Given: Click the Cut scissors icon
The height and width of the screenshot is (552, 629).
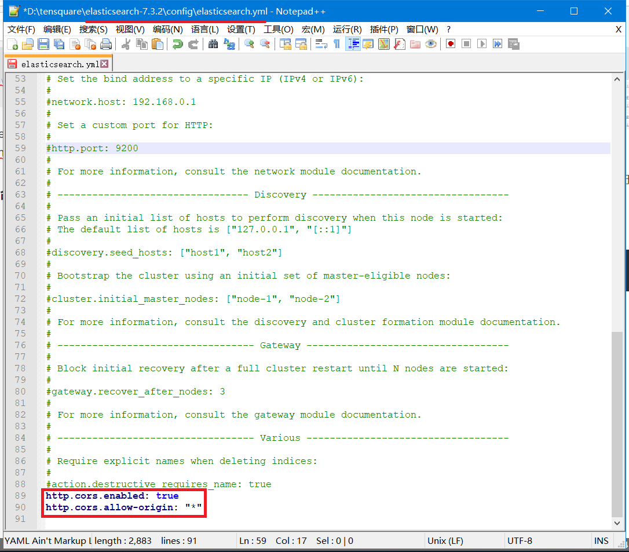Looking at the screenshot, I should pos(126,44).
